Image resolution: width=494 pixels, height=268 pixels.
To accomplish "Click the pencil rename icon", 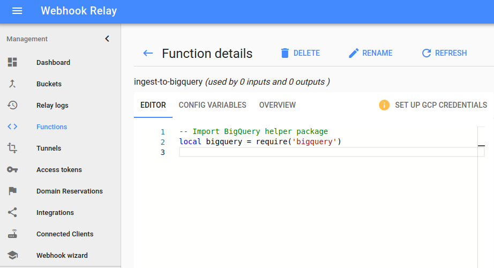I will pos(354,53).
